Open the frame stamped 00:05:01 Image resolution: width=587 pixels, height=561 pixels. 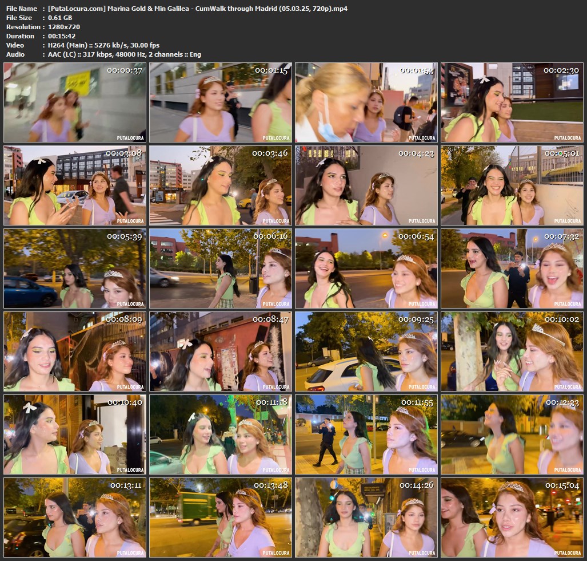pos(512,185)
